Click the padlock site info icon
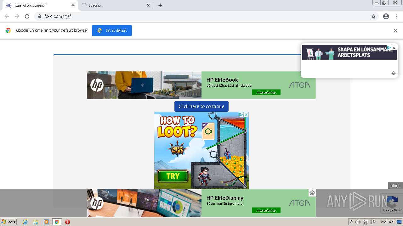This screenshot has width=403, height=226. pyautogui.click(x=39, y=16)
